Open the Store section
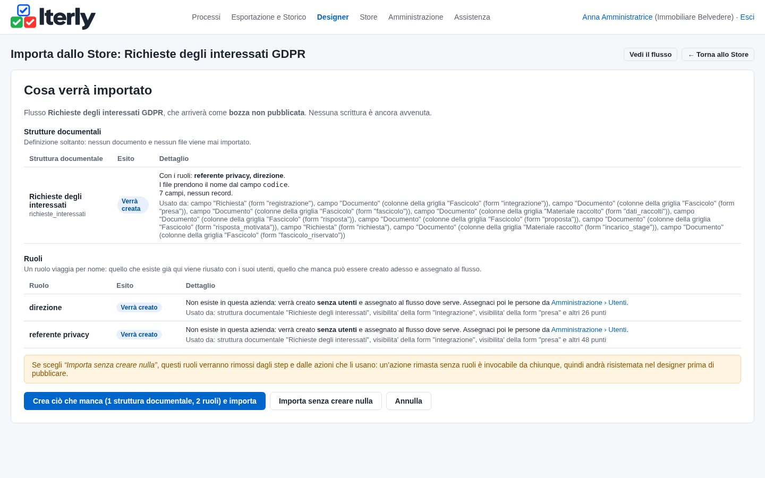The width and height of the screenshot is (765, 478). pos(369,17)
